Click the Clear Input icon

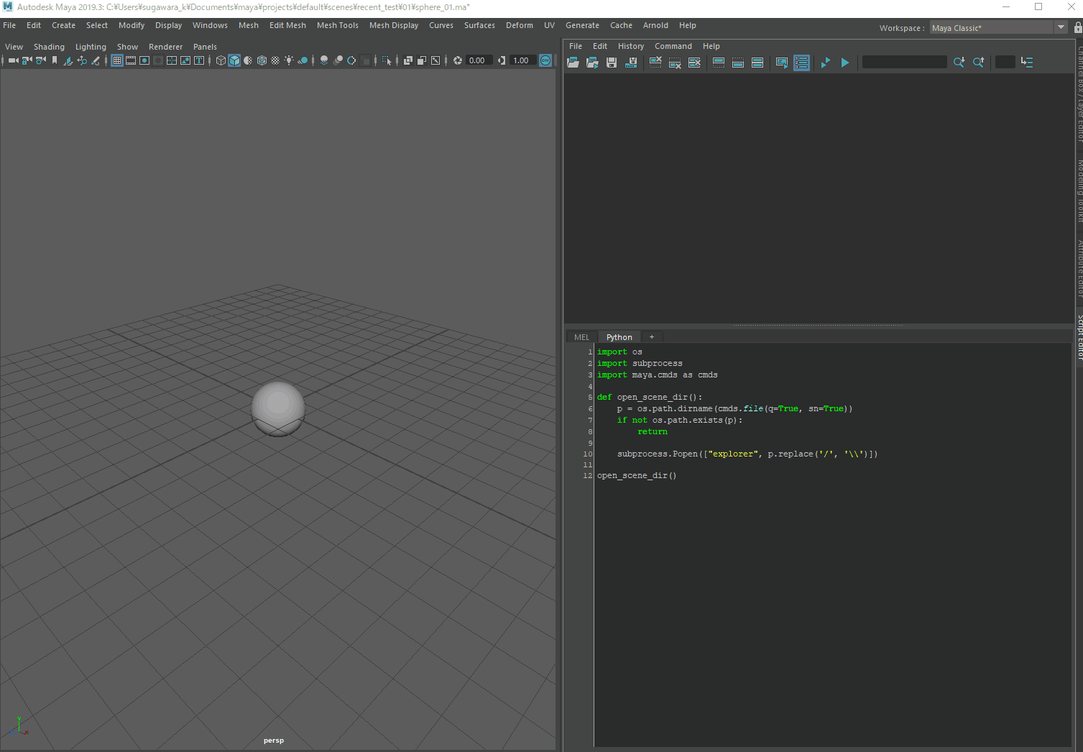(x=675, y=63)
